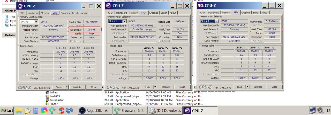Open the folder icon in quick launch

19,111
